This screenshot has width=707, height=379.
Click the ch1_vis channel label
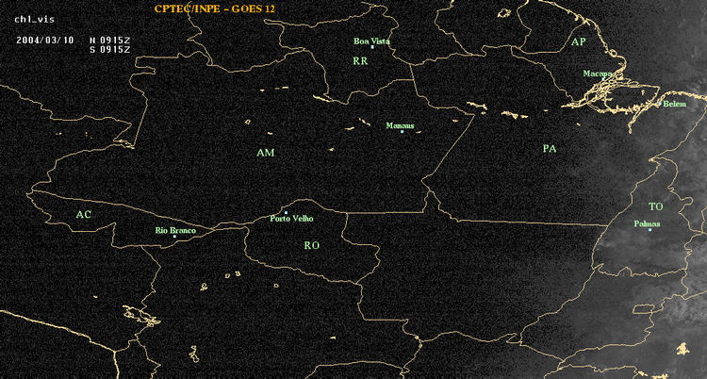coord(34,20)
